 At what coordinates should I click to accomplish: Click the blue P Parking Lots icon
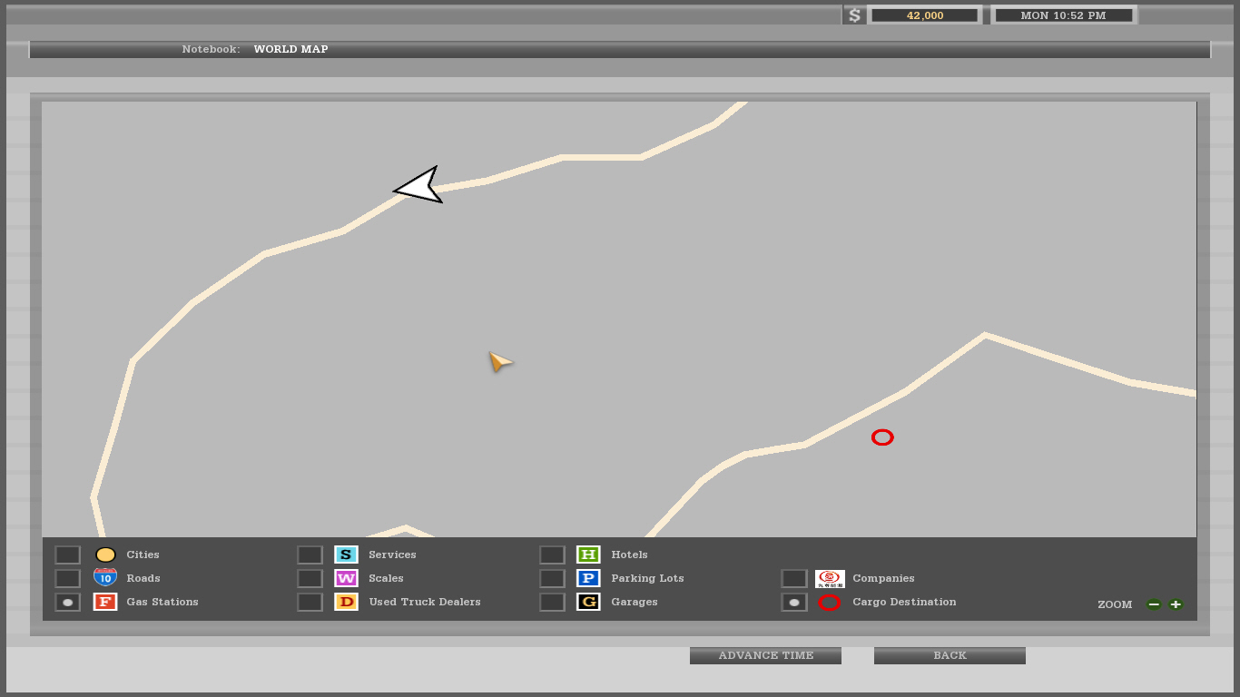588,578
